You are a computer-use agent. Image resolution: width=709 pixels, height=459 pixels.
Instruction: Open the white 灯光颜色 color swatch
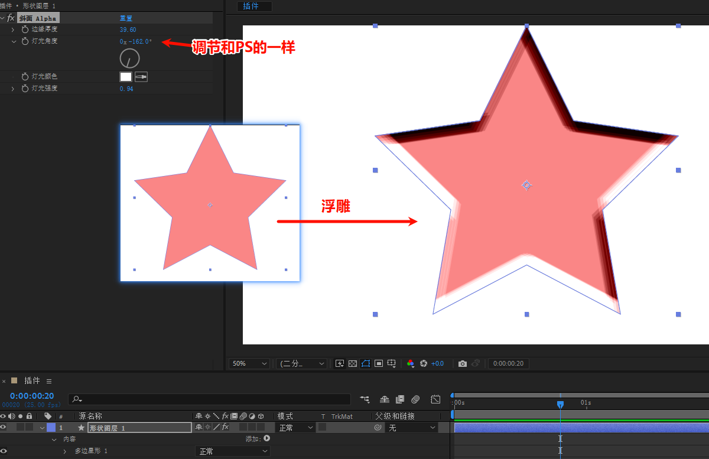pyautogui.click(x=126, y=77)
